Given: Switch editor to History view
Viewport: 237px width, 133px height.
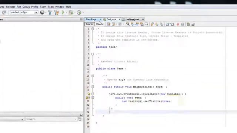Looking at the screenshot, I should (x=100, y=24).
